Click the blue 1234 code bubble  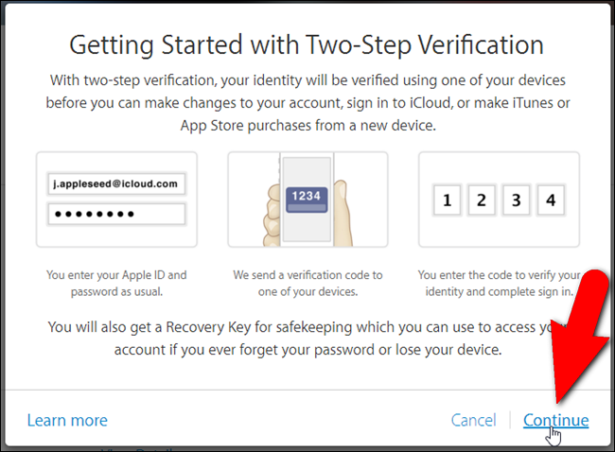click(307, 196)
